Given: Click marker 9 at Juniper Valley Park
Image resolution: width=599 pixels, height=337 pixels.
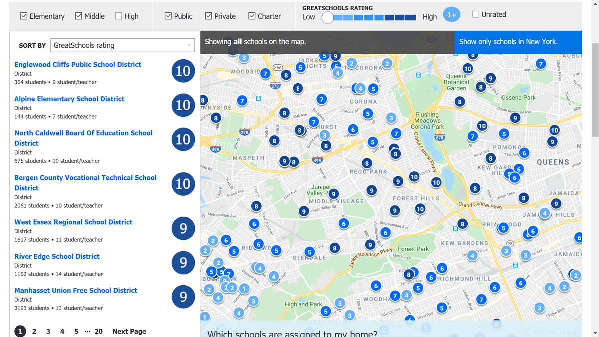Looking at the screenshot, I should pyautogui.click(x=333, y=194).
